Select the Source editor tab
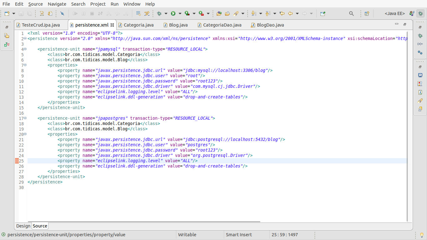This screenshot has width=427, height=240. [x=40, y=226]
